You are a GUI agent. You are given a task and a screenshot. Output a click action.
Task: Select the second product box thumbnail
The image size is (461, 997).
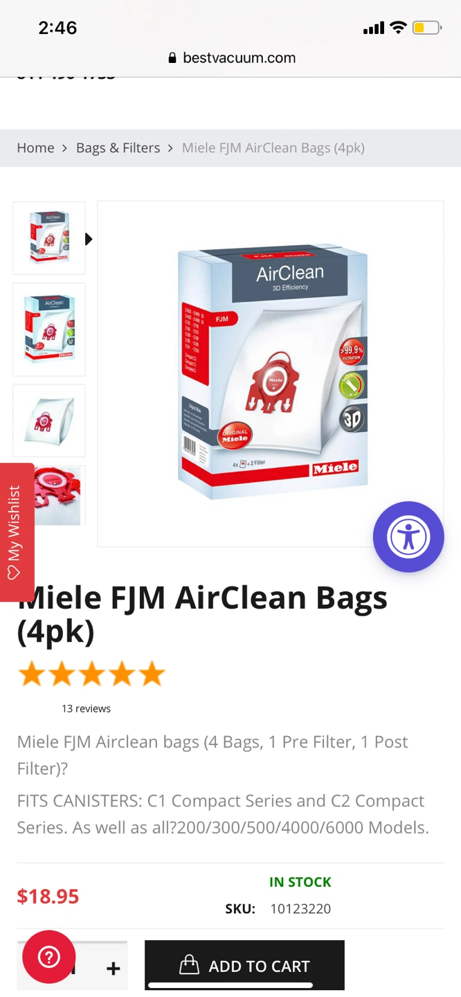49,330
